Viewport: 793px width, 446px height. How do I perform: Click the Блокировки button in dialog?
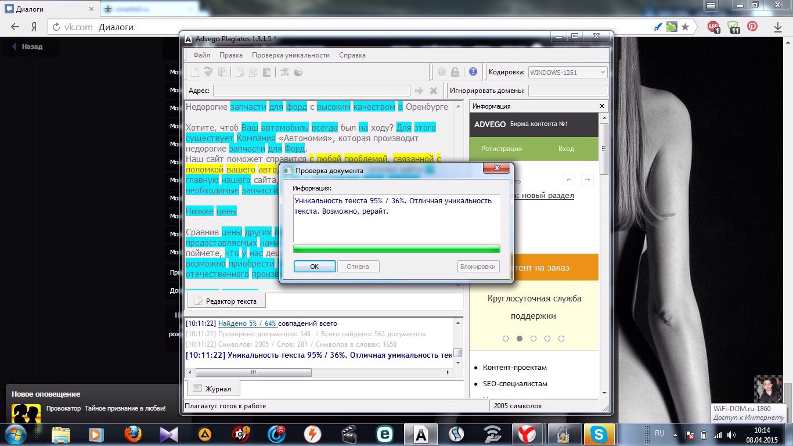click(478, 267)
